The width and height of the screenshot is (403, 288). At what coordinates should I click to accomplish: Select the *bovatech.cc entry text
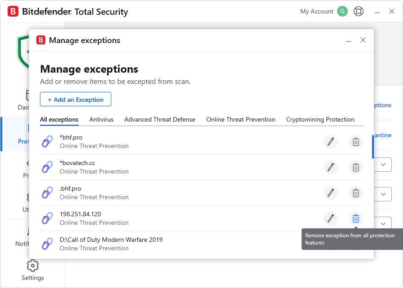click(77, 163)
